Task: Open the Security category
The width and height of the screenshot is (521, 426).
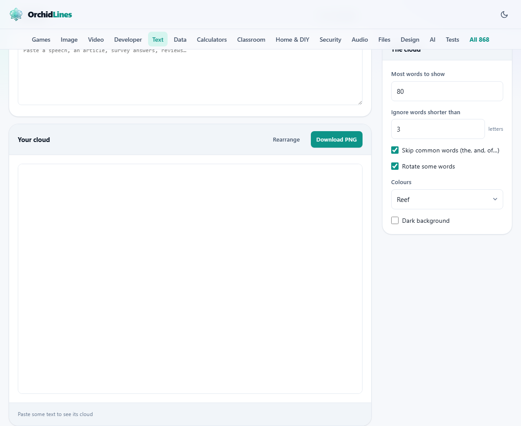Action: 330,40
